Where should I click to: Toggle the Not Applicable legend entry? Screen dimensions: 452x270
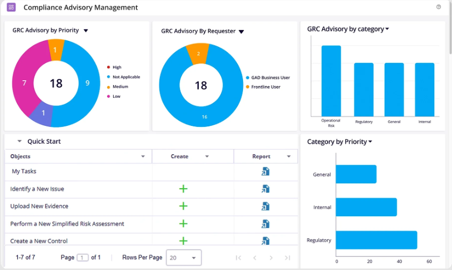tap(126, 77)
